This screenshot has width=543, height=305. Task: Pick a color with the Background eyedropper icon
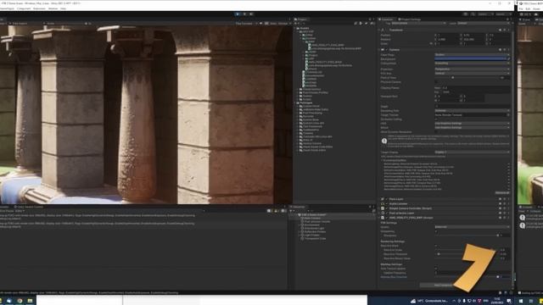[x=508, y=58]
